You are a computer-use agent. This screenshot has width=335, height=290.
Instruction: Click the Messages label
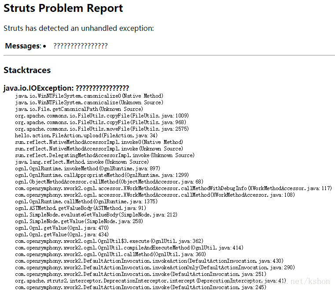tap(23, 46)
